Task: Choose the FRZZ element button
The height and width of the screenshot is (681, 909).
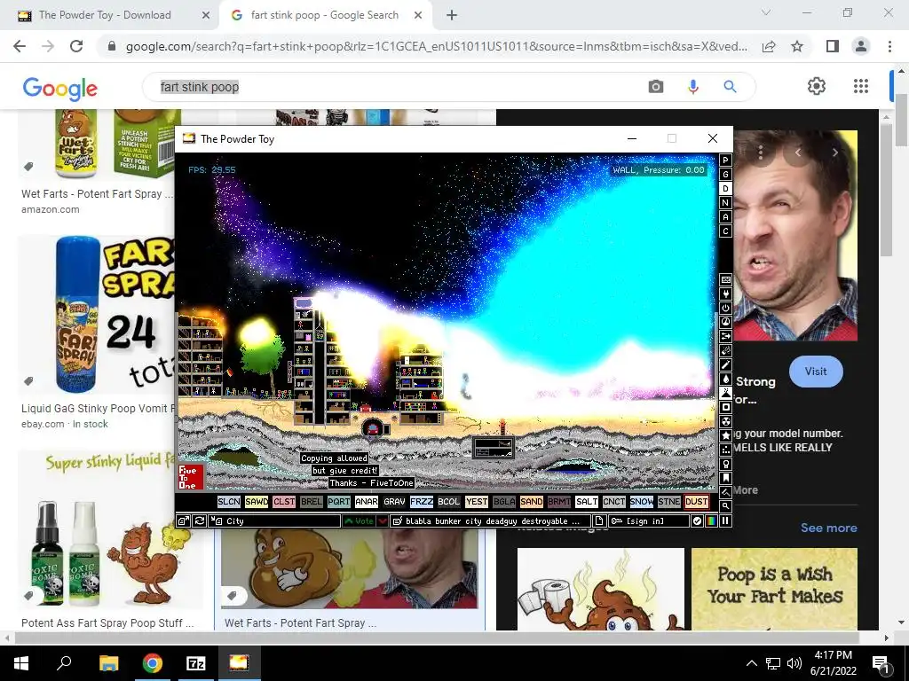Action: click(422, 502)
